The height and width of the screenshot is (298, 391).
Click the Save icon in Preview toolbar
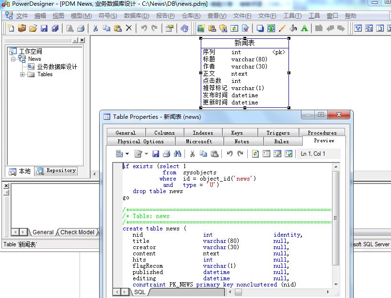[x=156, y=154]
